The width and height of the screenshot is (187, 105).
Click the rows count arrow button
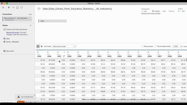[x=181, y=46]
